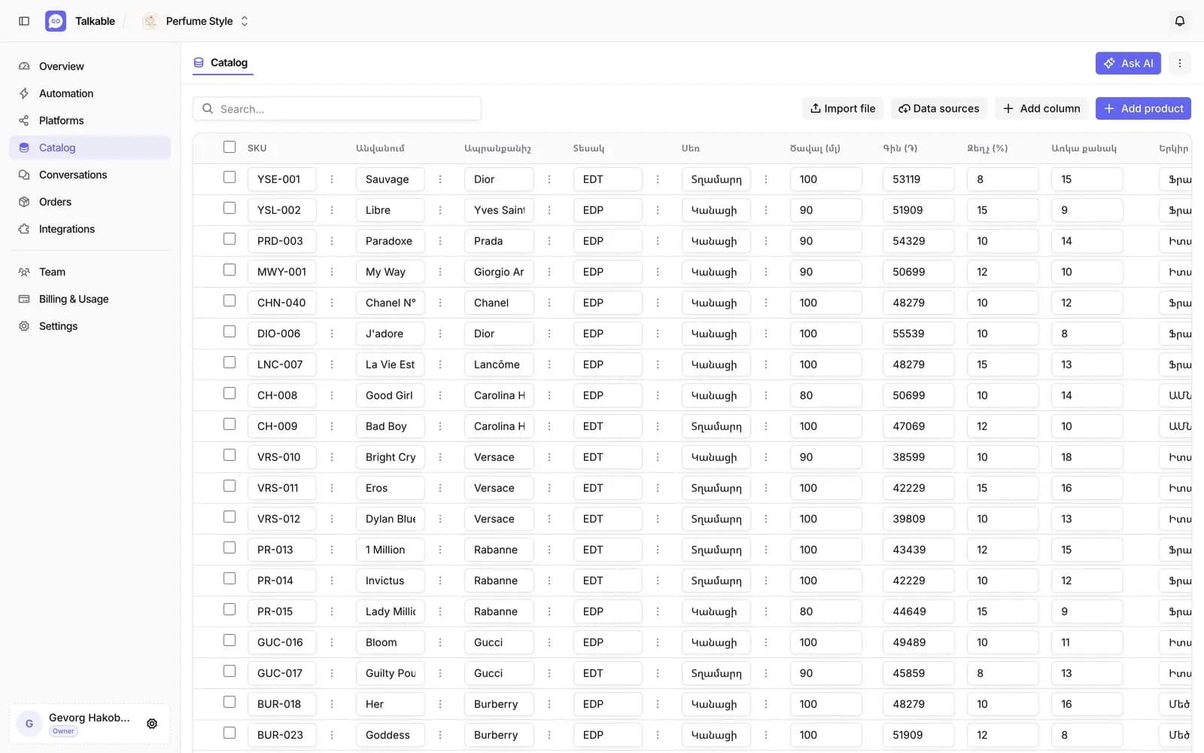Tick the CH-008 row checkbox

pos(230,393)
